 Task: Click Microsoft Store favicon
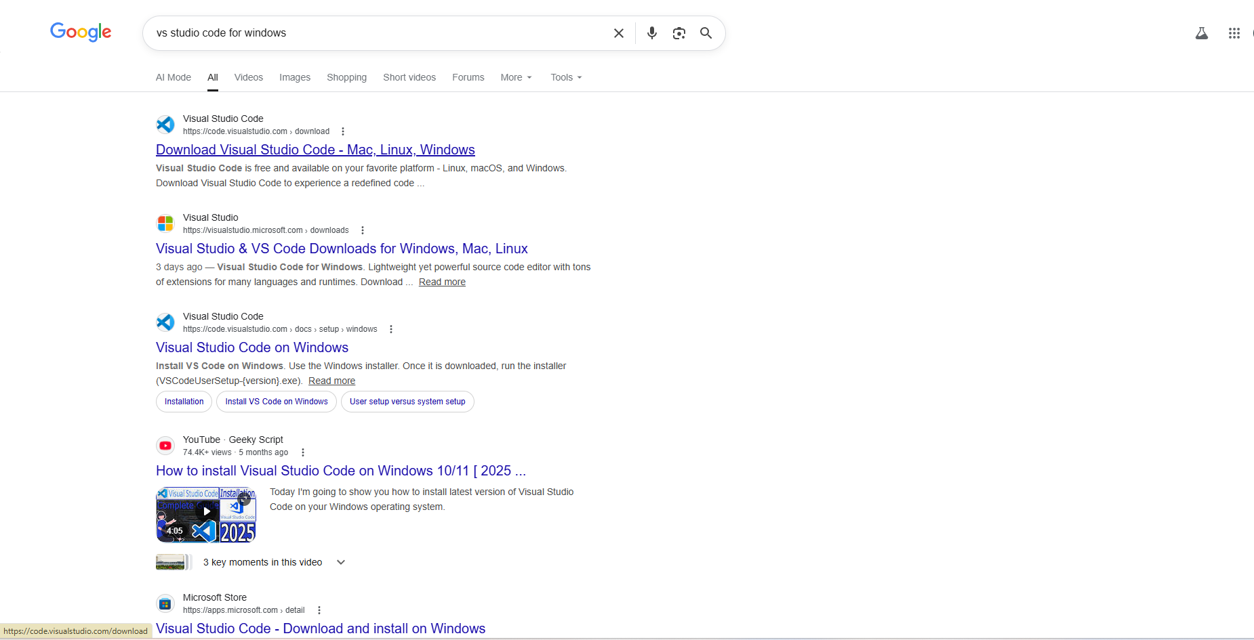[x=165, y=603]
